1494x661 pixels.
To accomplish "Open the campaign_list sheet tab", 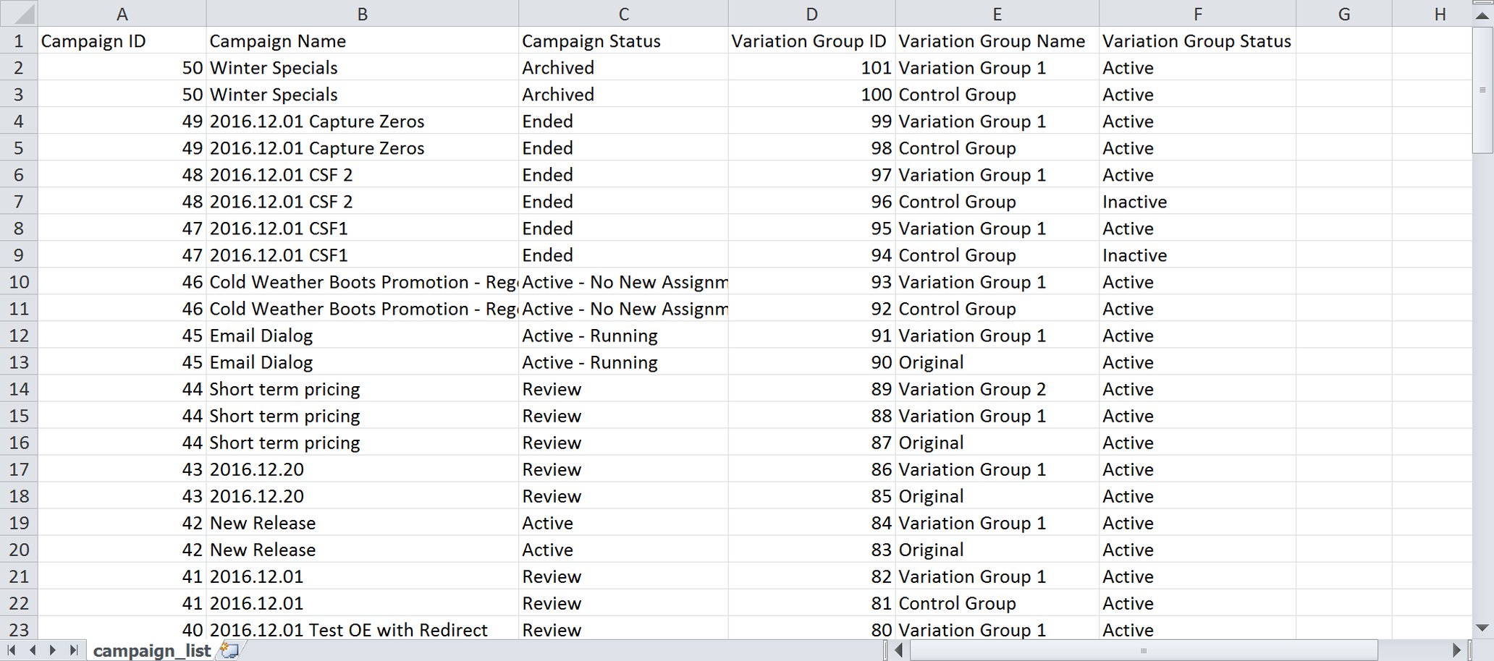I will [152, 651].
